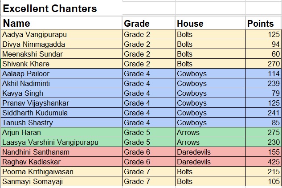This screenshot has height=188, width=282.
Task: Click the Grade column header
Action: (148, 23)
